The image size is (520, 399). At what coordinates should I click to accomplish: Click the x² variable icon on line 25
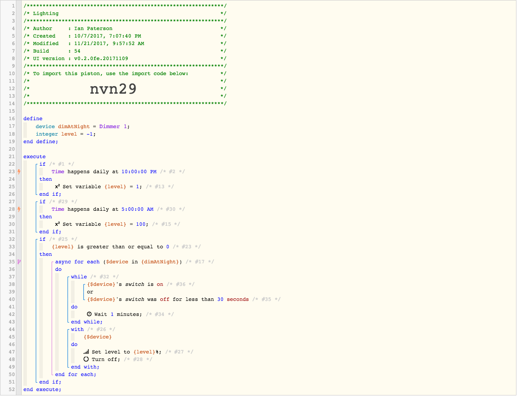57,187
